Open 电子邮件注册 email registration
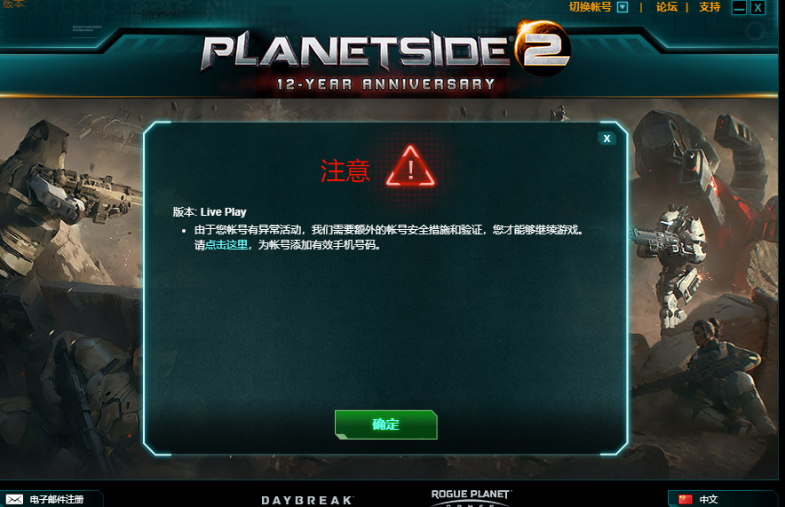 click(57, 499)
